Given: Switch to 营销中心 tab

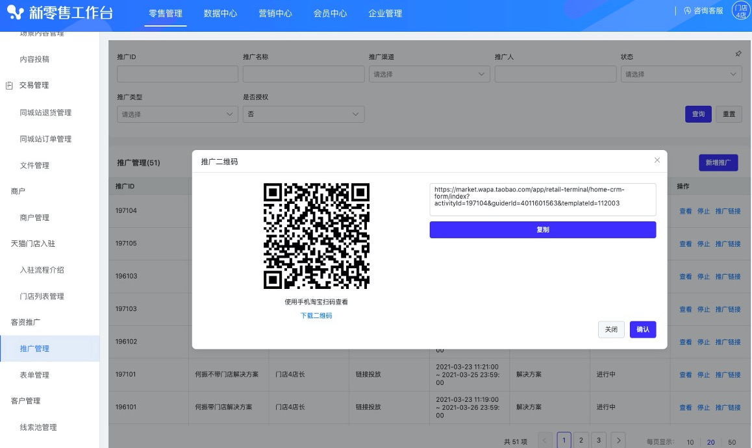Looking at the screenshot, I should [x=275, y=14].
